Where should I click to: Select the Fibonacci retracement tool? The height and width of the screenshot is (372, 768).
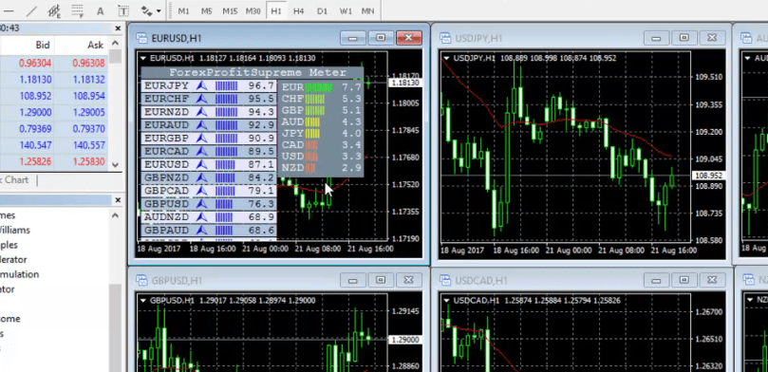[77, 10]
